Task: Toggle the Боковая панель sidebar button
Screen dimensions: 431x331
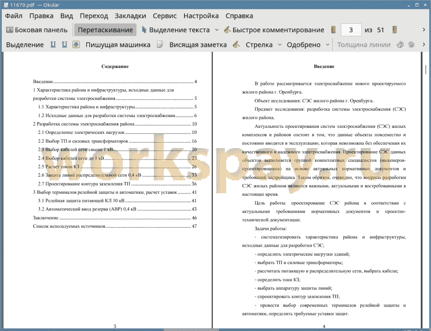Action: coord(37,30)
